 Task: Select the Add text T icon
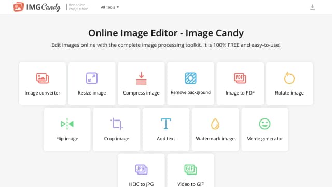pos(166,124)
